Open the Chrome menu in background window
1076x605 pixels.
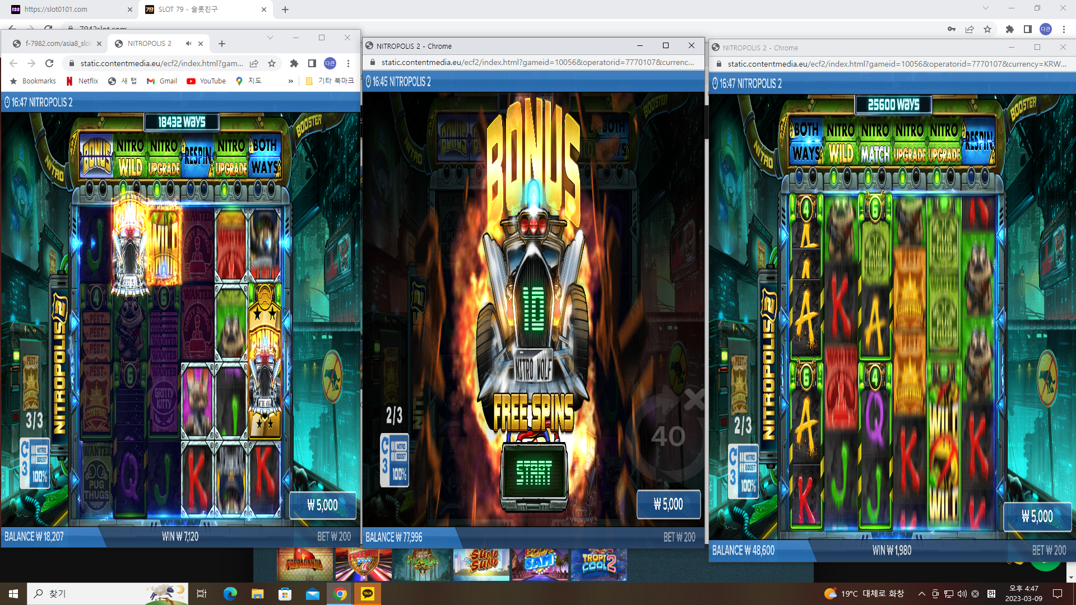pos(1064,29)
